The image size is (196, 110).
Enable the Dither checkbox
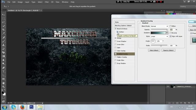171,26
